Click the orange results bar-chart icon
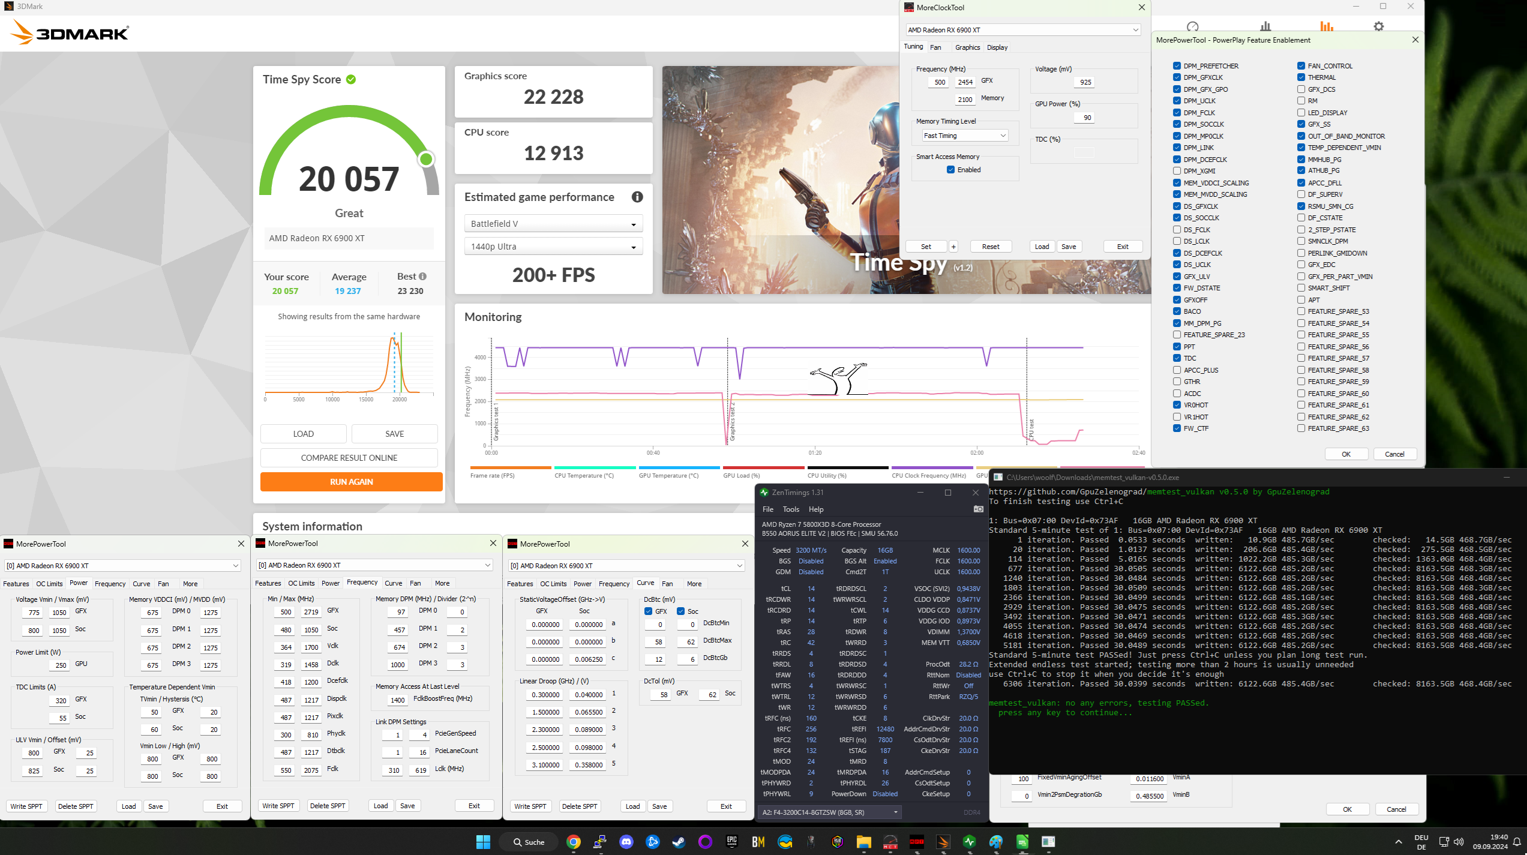Image resolution: width=1527 pixels, height=855 pixels. (1326, 26)
